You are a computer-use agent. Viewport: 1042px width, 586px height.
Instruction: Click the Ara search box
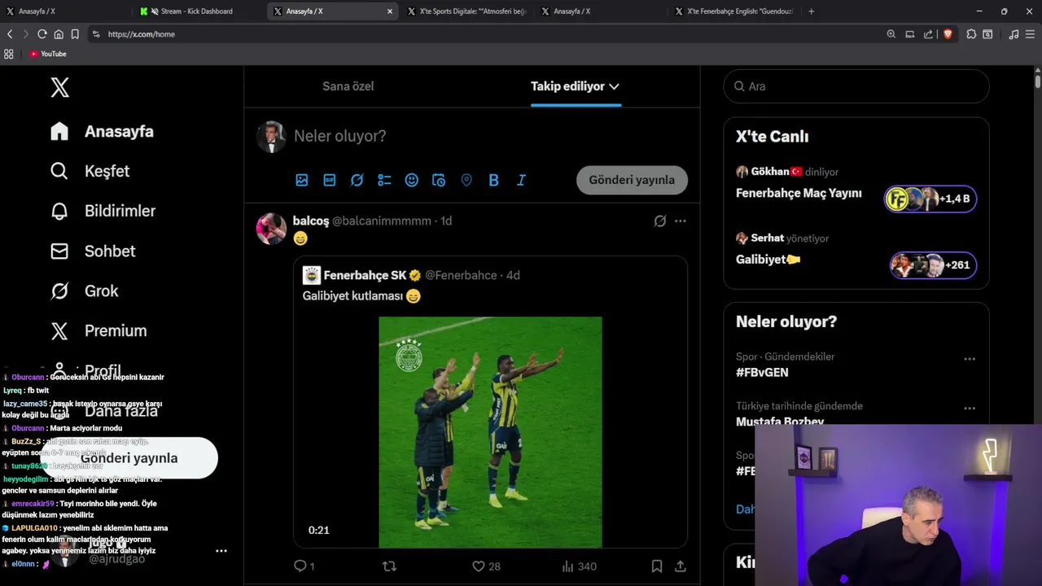point(856,86)
